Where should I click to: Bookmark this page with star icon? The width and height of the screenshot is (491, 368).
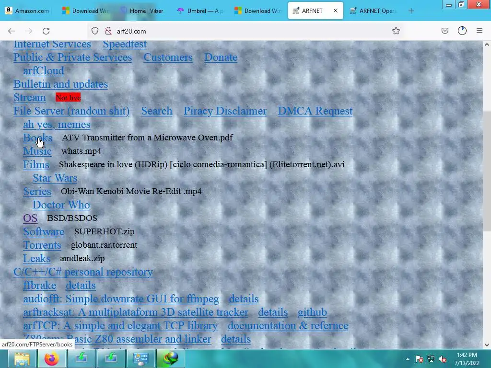coord(396,31)
